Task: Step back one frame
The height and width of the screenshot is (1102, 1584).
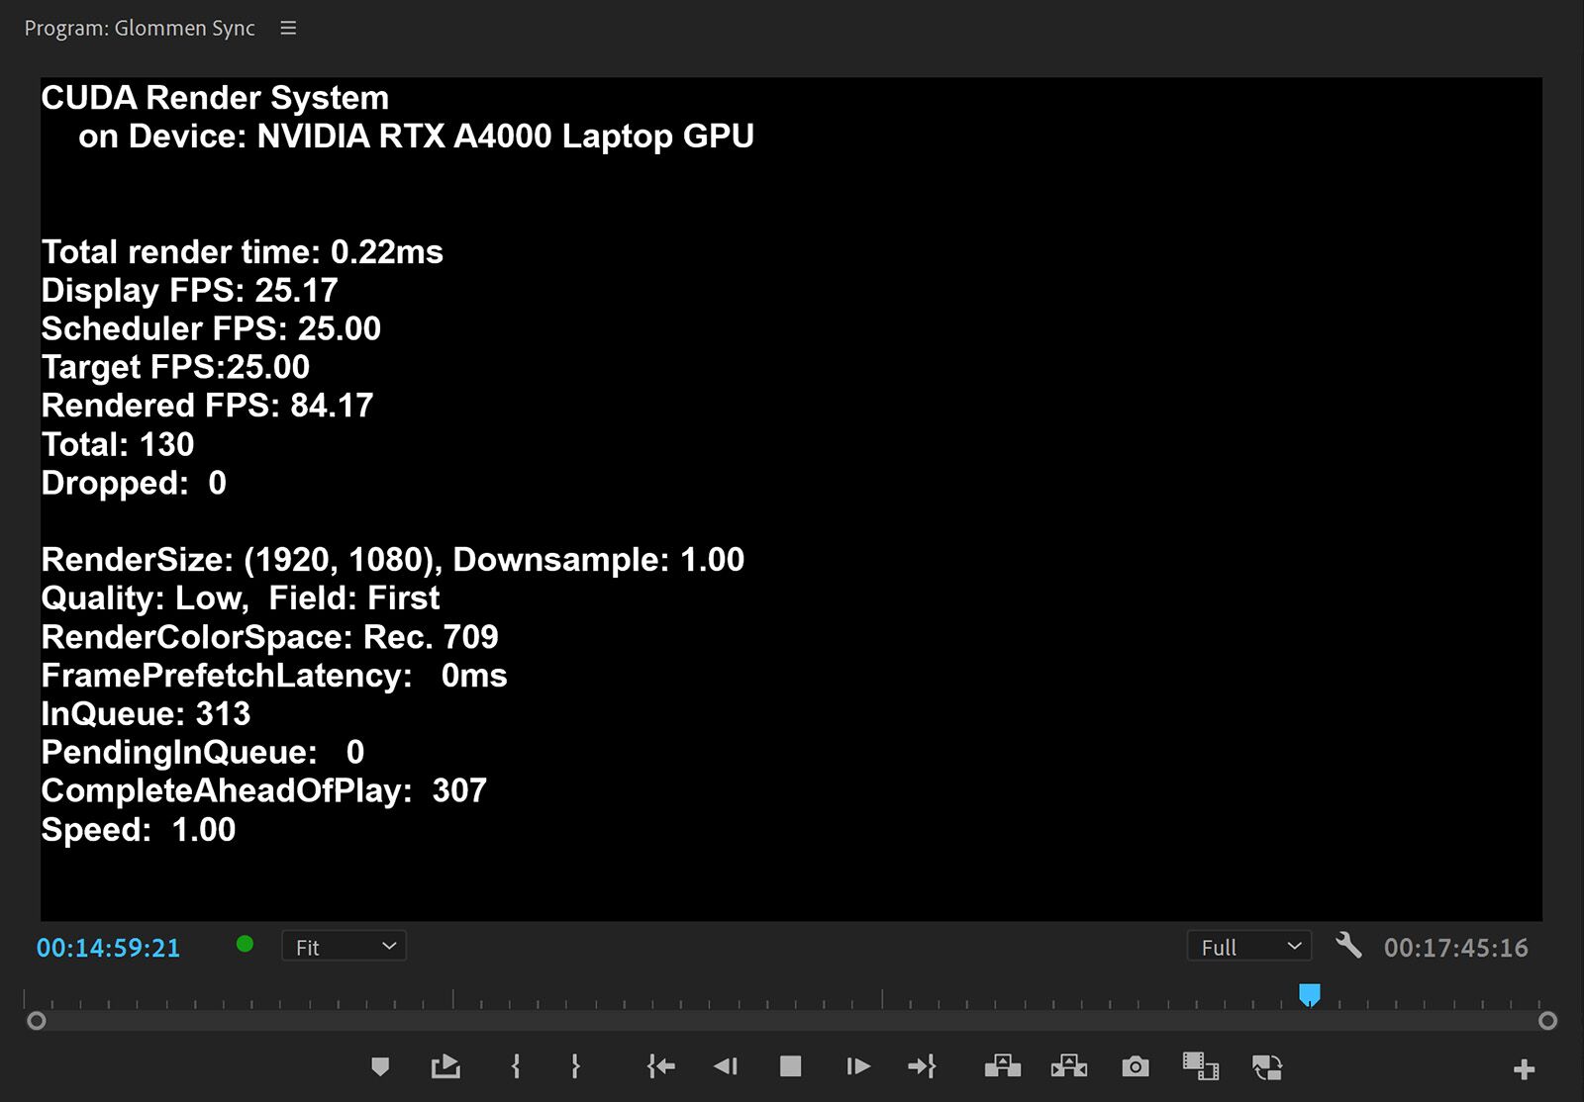Action: coord(726,1066)
